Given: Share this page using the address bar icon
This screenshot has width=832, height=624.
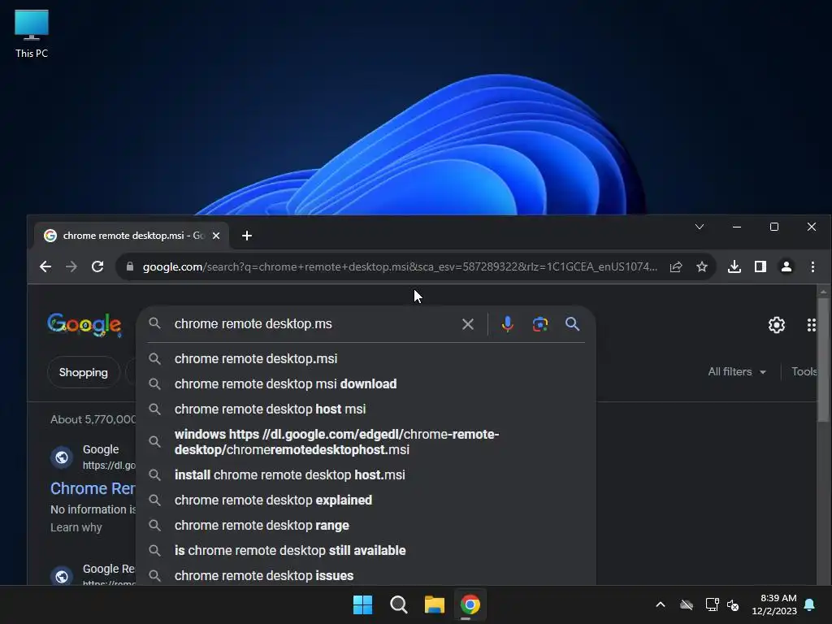Looking at the screenshot, I should click(675, 266).
